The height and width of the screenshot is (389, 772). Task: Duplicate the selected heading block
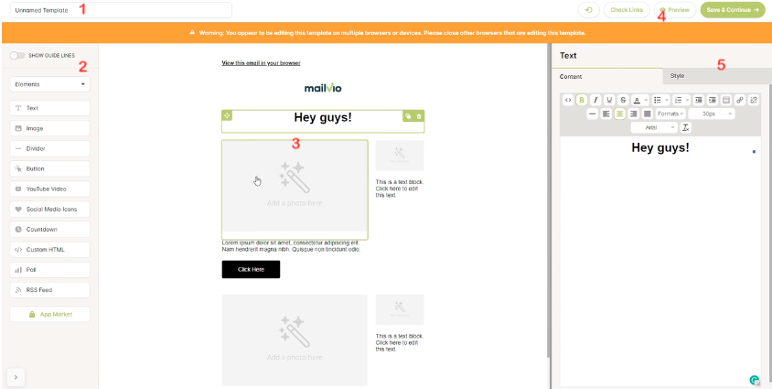[408, 116]
